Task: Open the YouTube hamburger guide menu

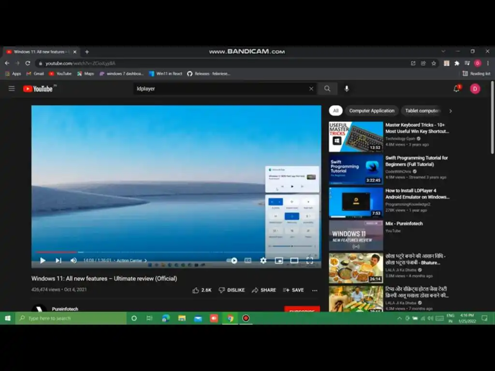Action: [12, 89]
